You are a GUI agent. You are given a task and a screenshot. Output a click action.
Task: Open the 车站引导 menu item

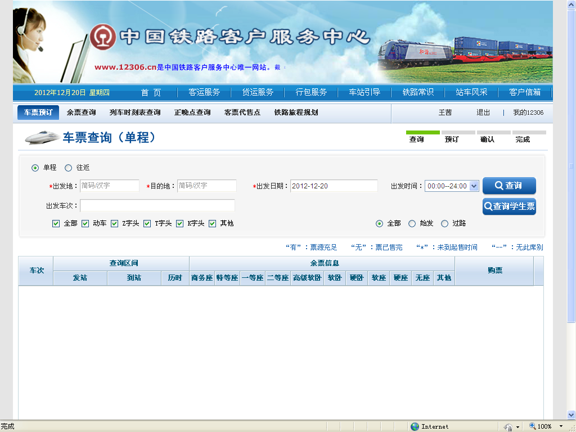pos(364,92)
